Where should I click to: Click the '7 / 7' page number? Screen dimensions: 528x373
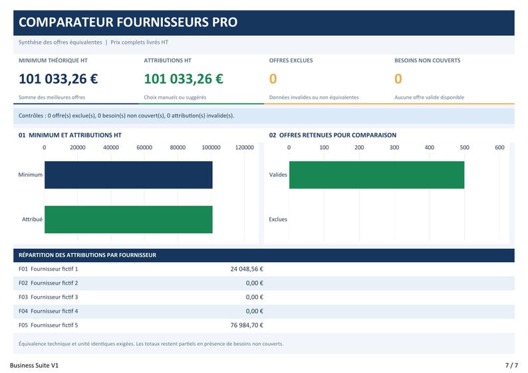click(511, 365)
